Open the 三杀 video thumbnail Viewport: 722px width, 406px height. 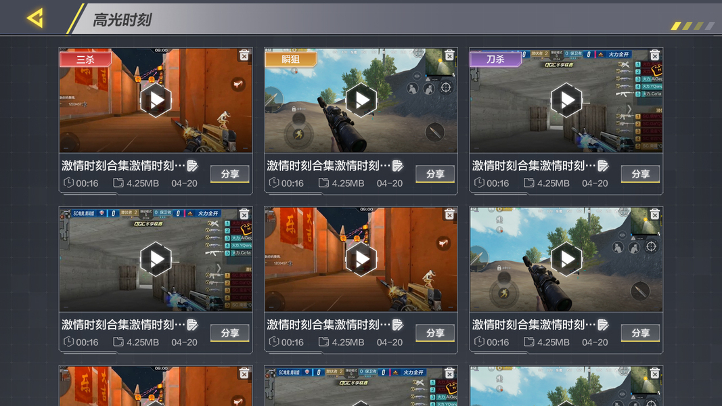(x=156, y=100)
